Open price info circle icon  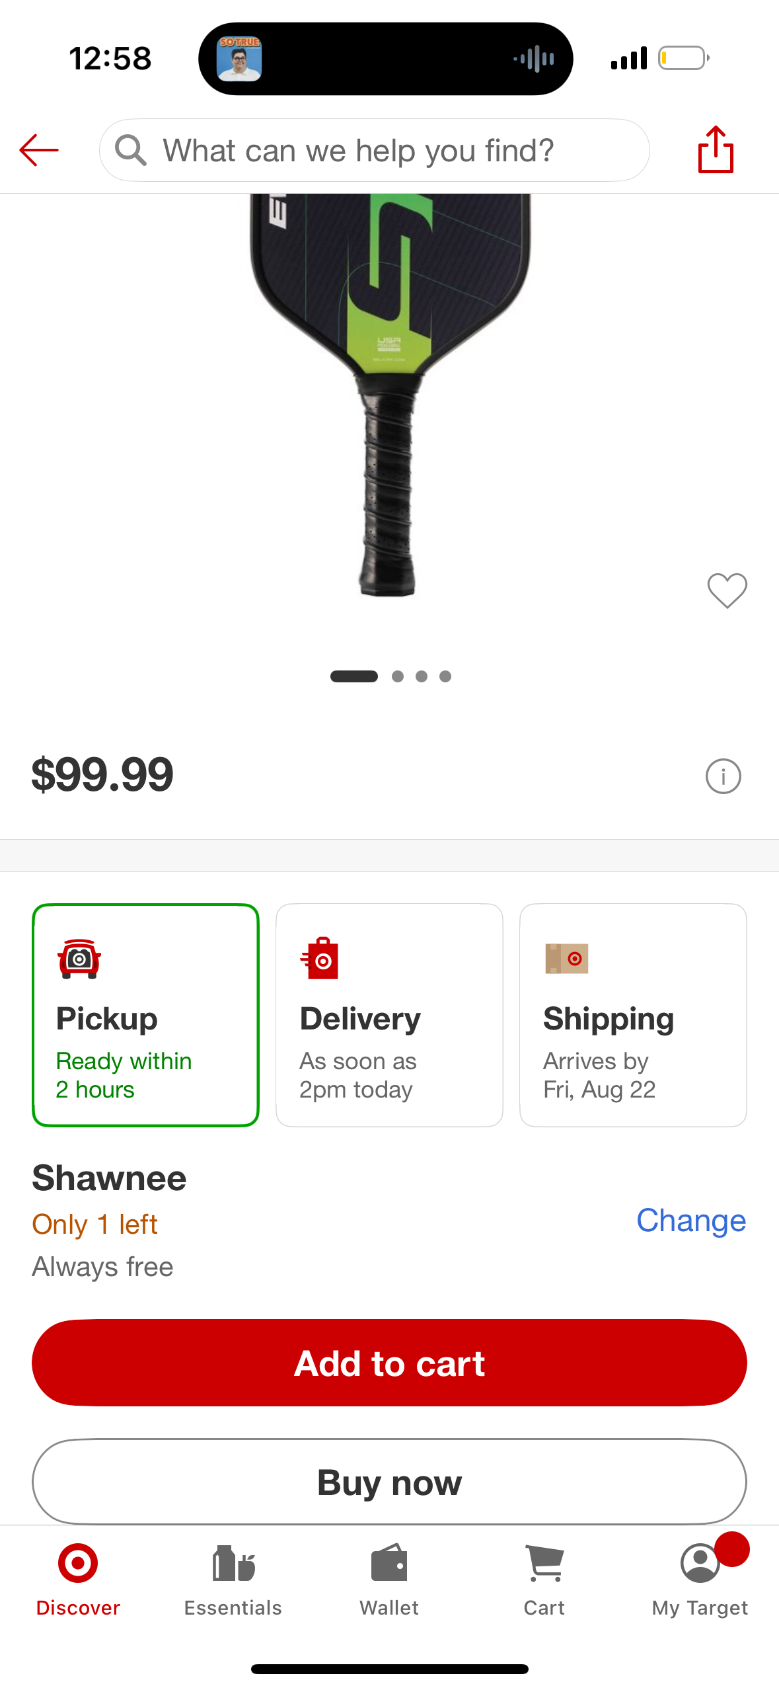tap(723, 776)
